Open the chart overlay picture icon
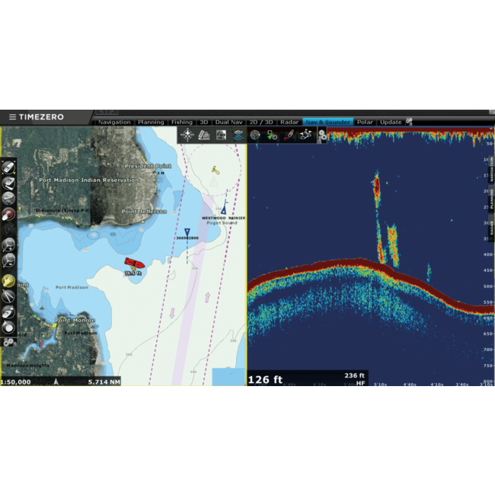This screenshot has height=495, width=495. (x=222, y=135)
